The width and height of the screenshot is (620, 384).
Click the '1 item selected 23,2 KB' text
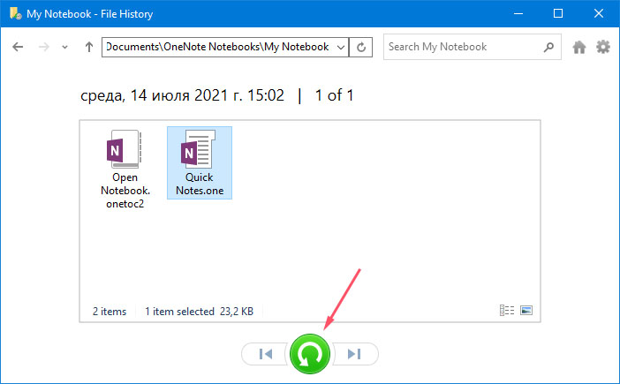[199, 312]
